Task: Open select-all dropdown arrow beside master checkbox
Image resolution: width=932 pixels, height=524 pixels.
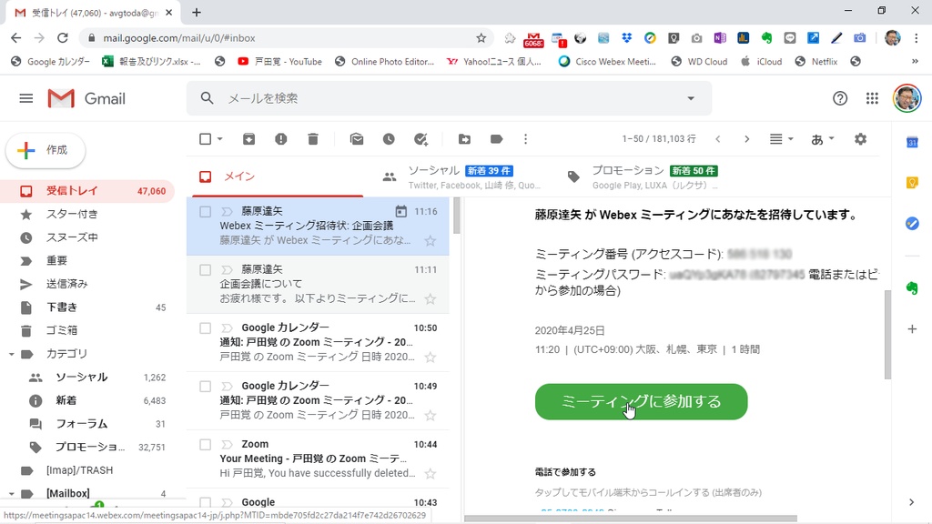Action: 220,139
